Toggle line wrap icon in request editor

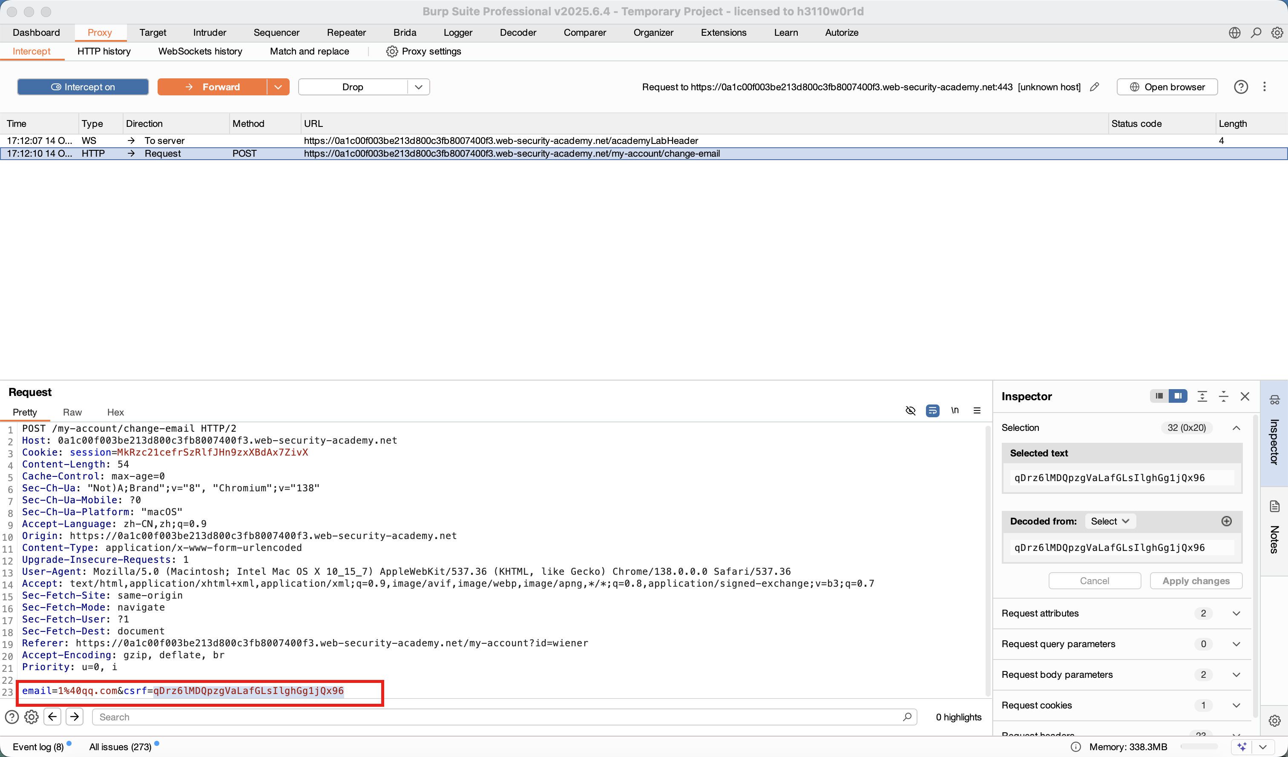[932, 411]
